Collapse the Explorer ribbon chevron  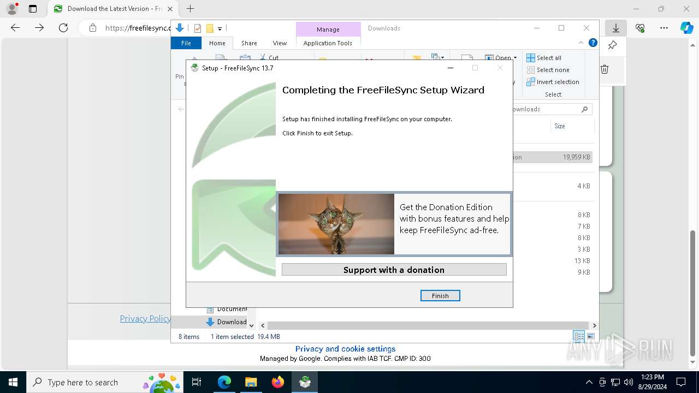click(x=580, y=43)
